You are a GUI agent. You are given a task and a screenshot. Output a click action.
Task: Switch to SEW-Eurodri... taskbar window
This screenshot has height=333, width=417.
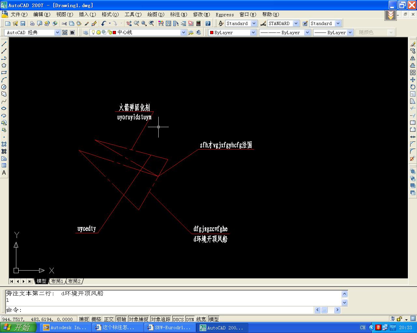click(169, 327)
